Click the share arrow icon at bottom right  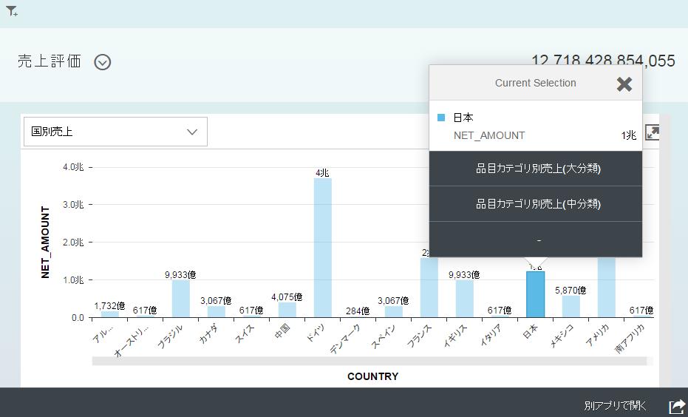[x=676, y=406]
